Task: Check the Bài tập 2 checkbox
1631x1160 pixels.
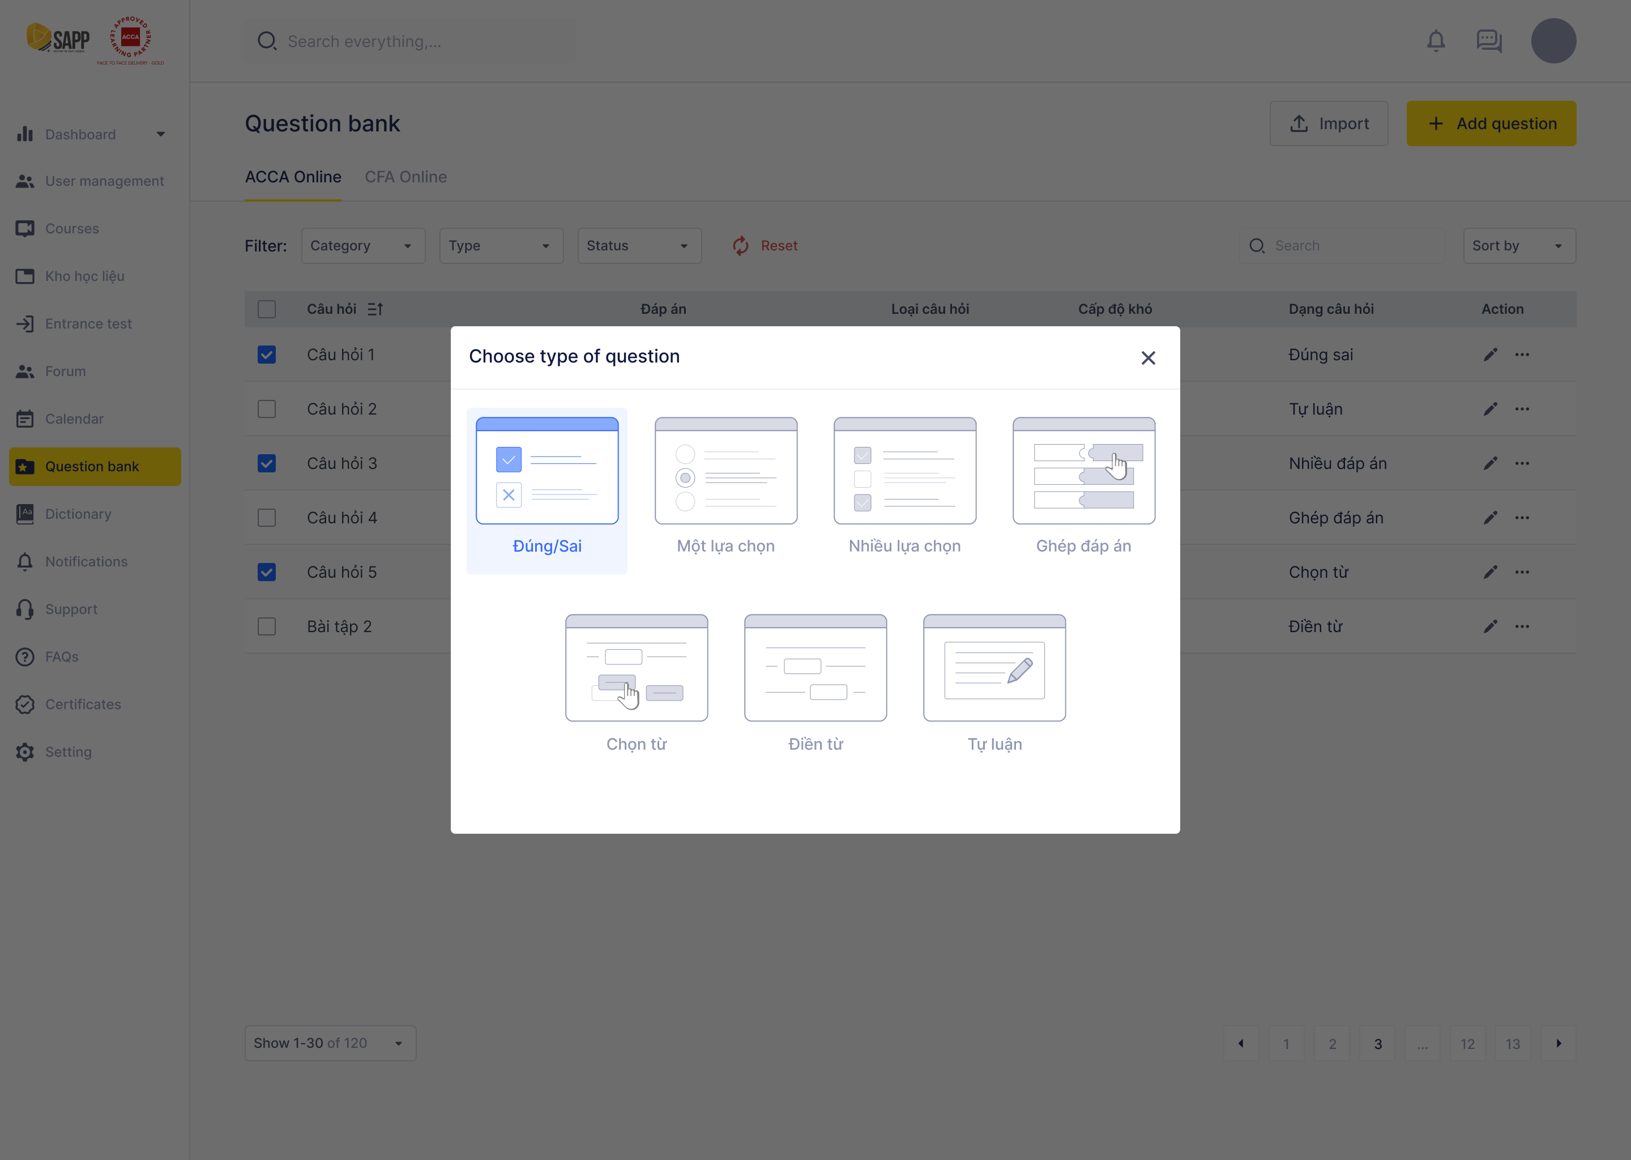Action: coord(266,626)
